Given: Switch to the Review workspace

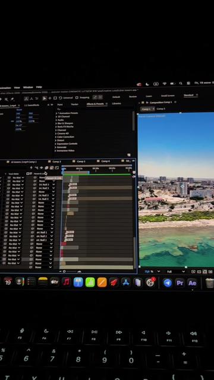Looking at the screenshot, I should click(133, 96).
